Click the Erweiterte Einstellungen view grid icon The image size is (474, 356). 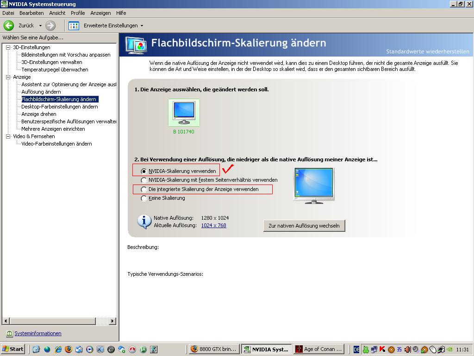coord(74,26)
